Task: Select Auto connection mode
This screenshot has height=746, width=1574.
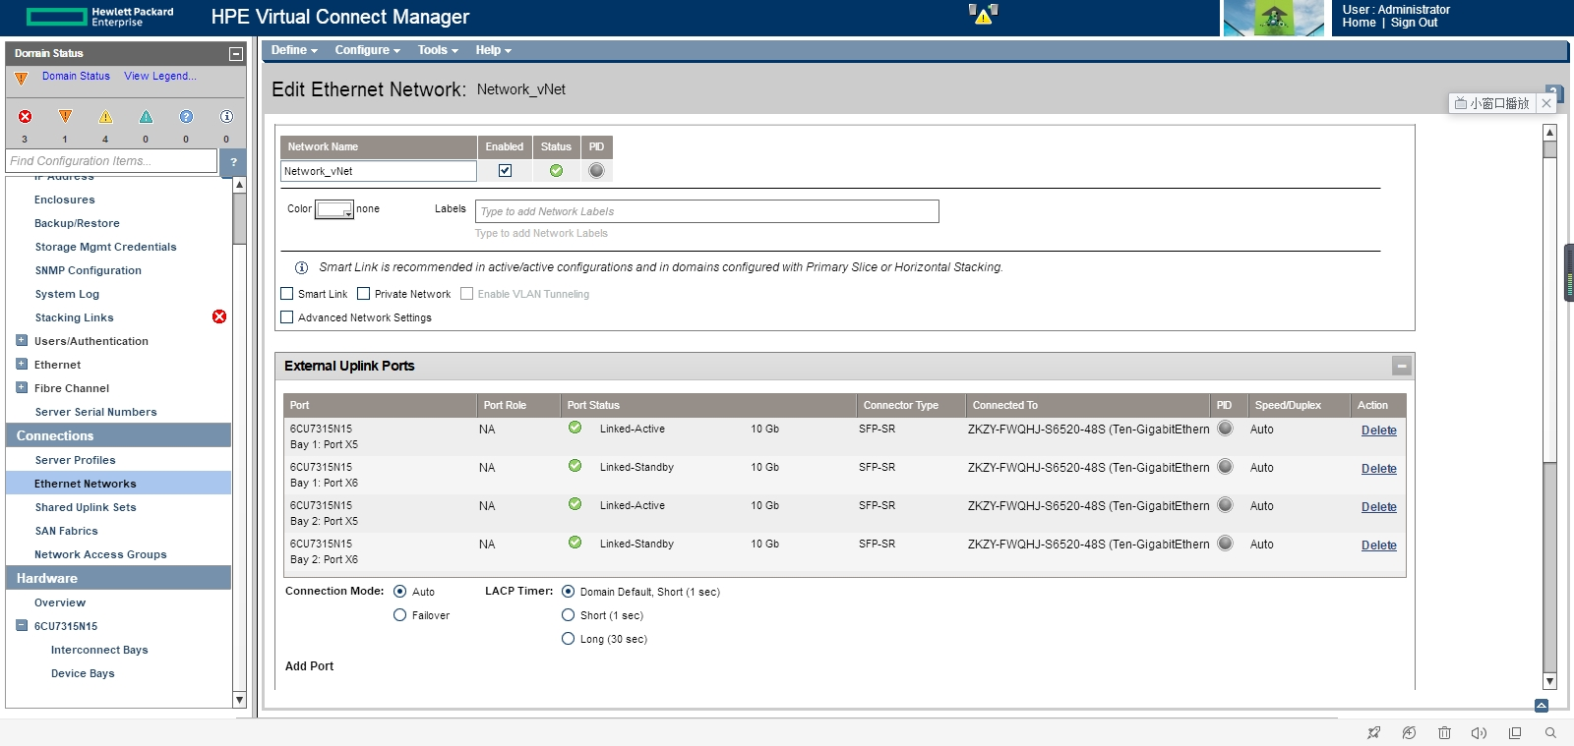Action: [399, 592]
